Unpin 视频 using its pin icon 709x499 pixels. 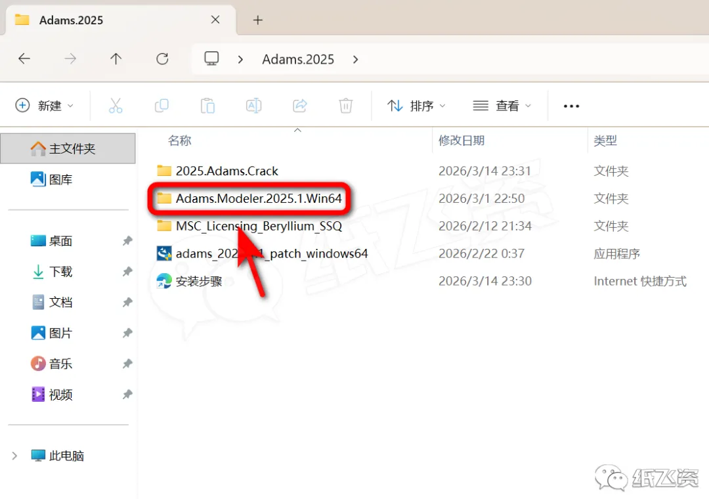[x=127, y=395]
